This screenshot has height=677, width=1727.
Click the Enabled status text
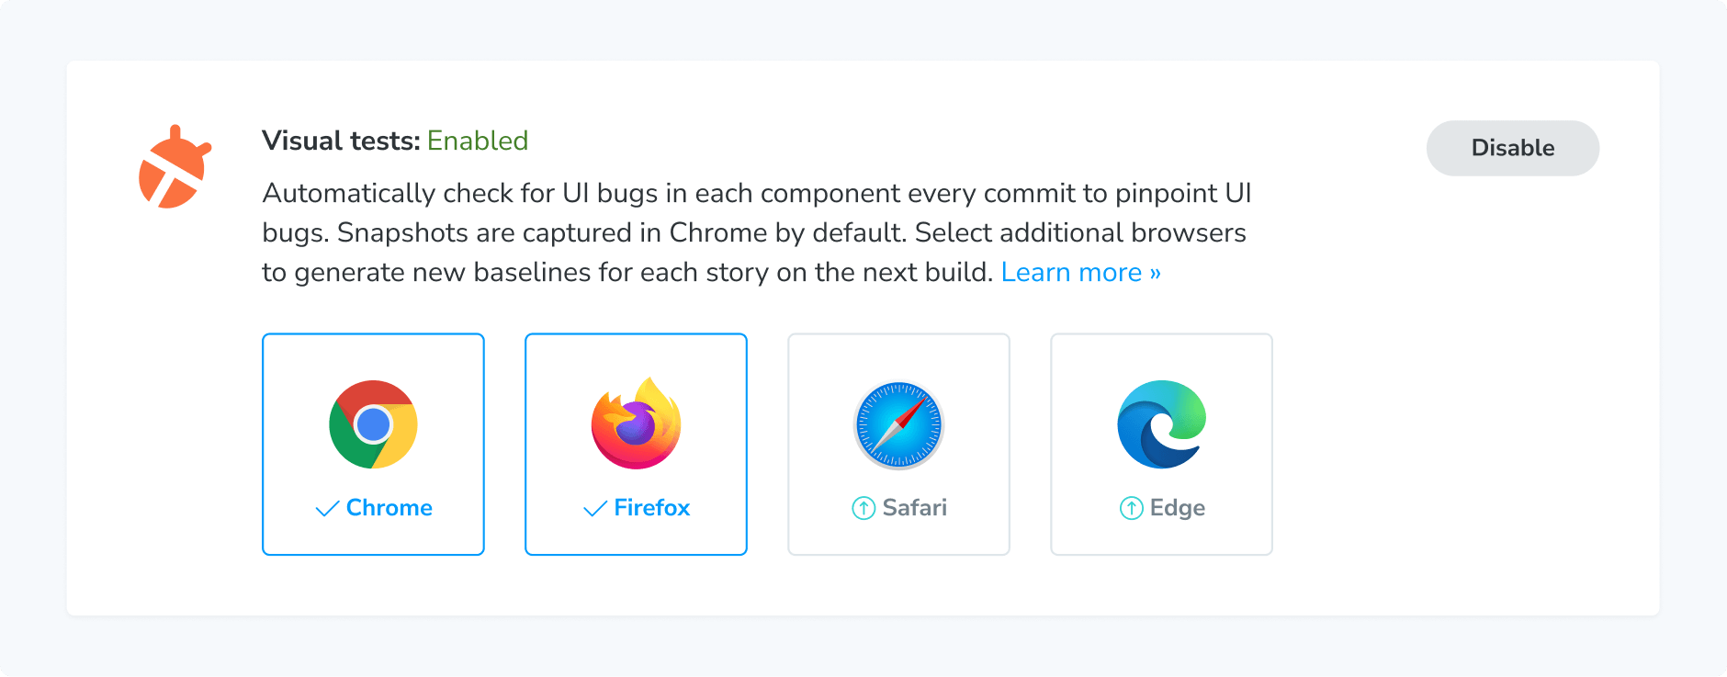[x=478, y=141]
